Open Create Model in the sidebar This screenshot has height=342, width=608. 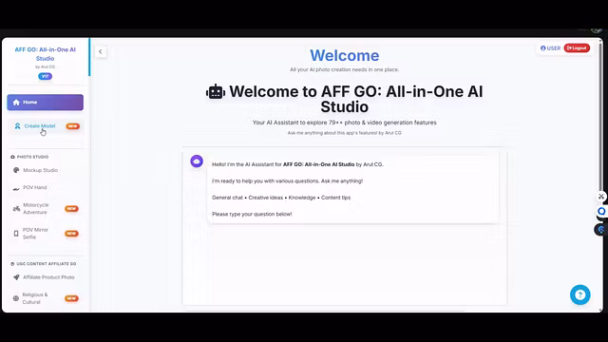[x=45, y=126]
